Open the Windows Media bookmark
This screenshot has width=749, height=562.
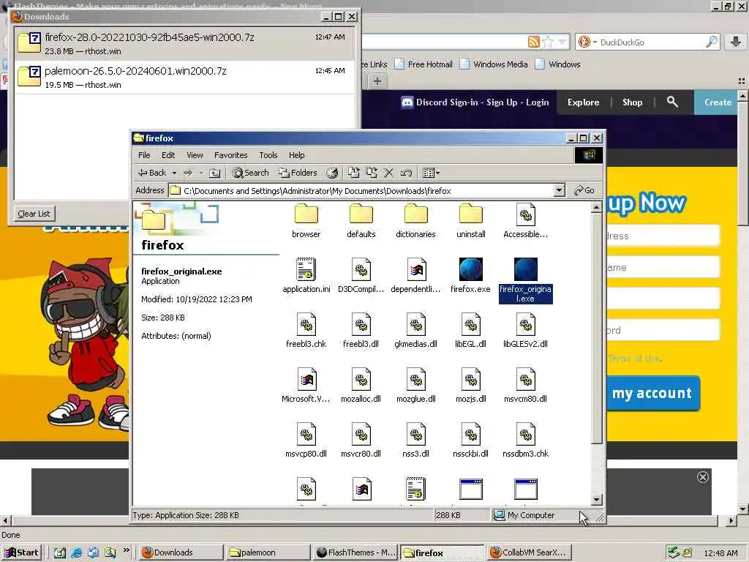[494, 64]
